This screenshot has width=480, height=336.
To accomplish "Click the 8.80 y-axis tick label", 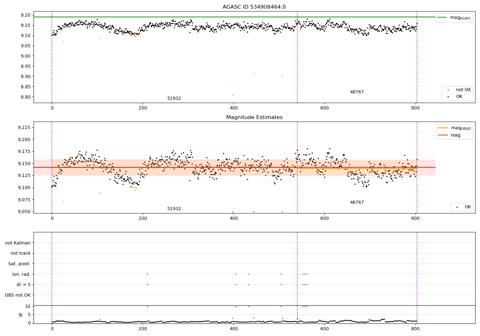I will 25,97.
